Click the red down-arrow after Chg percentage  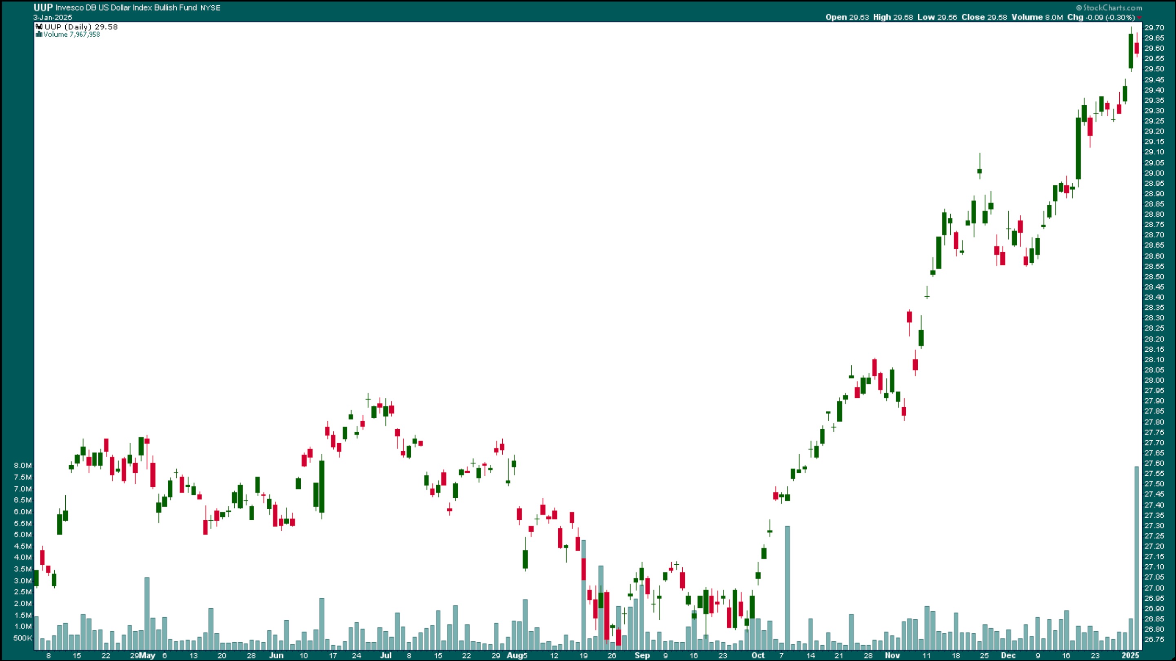coord(1139,18)
